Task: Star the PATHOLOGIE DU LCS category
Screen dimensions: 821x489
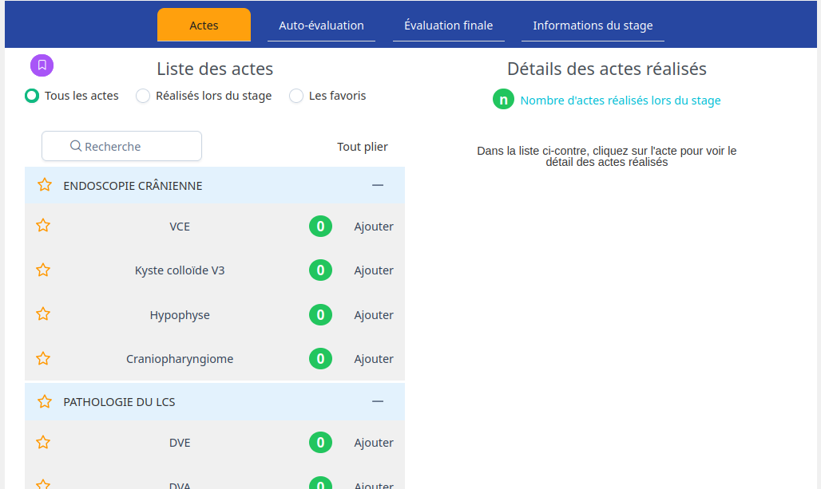Action: pos(45,402)
